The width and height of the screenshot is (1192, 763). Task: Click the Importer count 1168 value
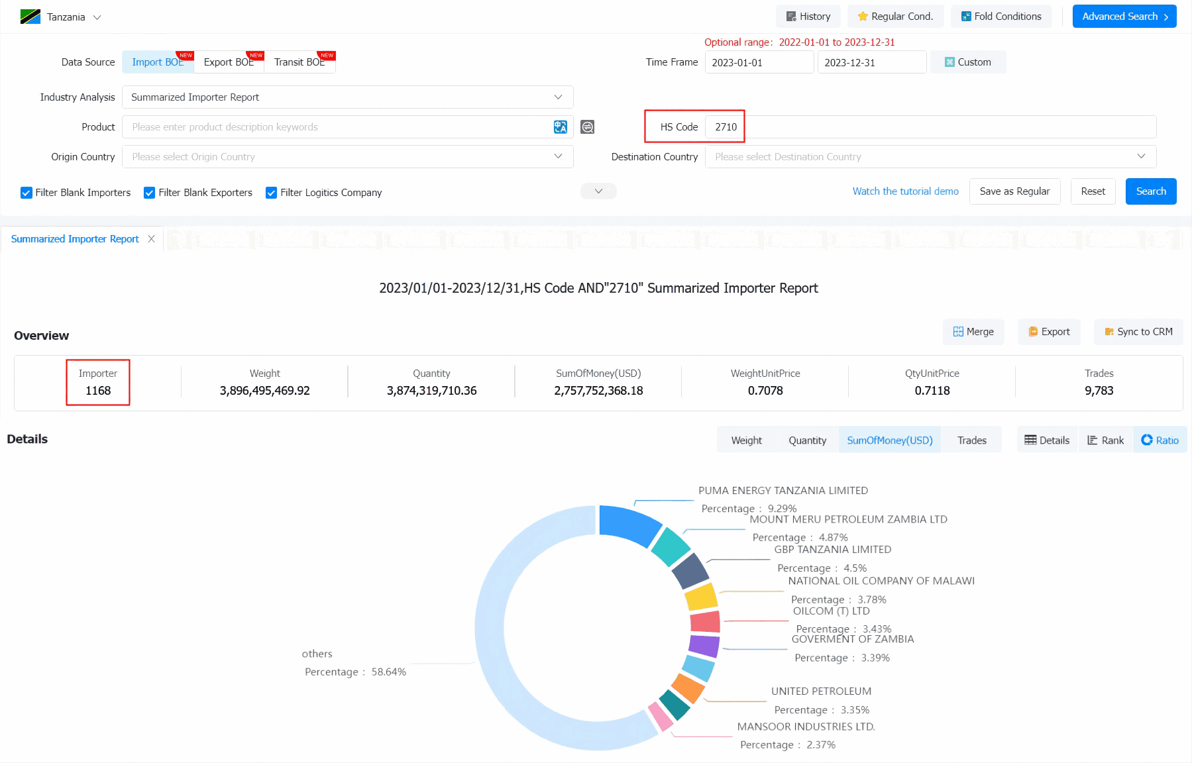pos(98,391)
